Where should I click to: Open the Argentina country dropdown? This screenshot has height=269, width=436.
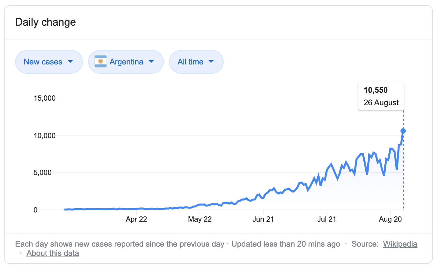click(x=126, y=62)
